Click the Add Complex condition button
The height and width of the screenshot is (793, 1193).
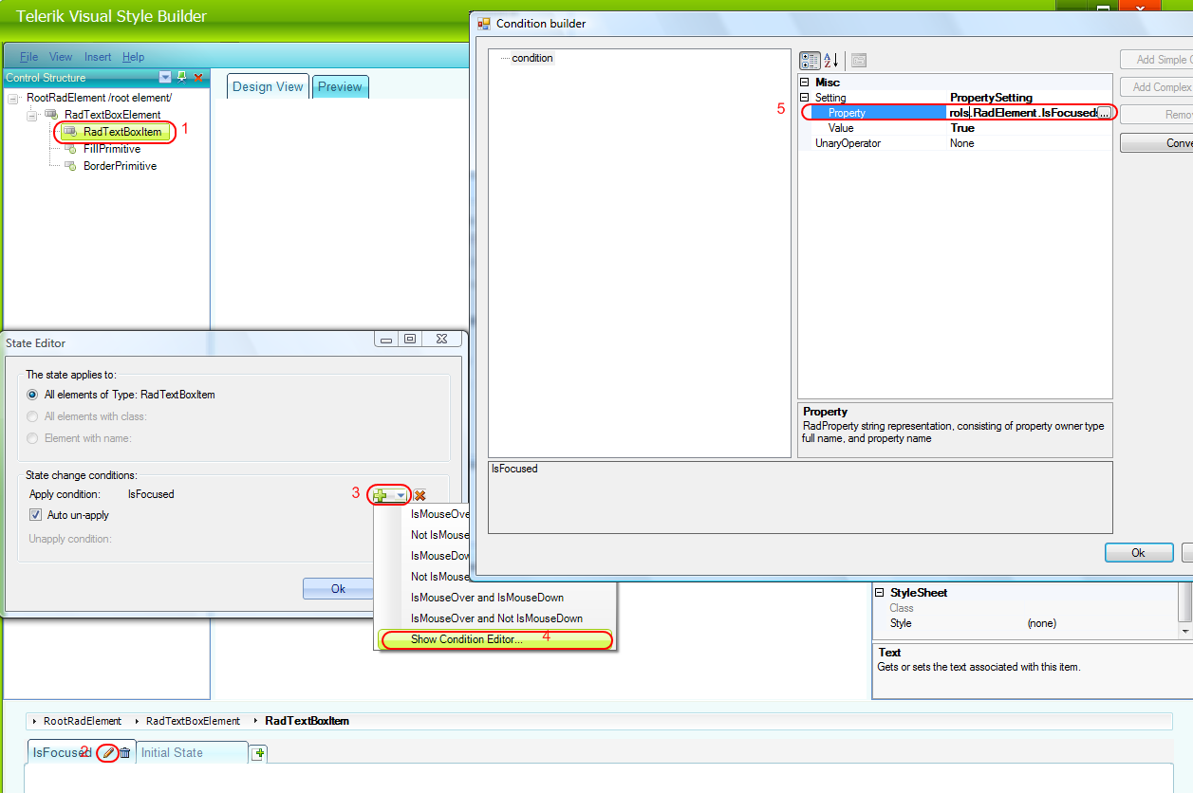click(x=1156, y=87)
